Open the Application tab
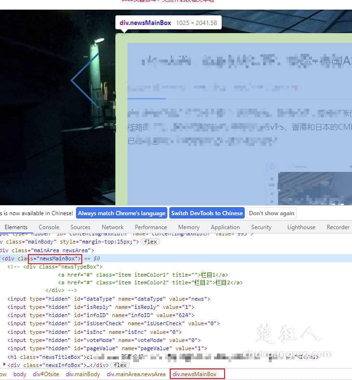The width and height of the screenshot is (352, 380). click(225, 227)
